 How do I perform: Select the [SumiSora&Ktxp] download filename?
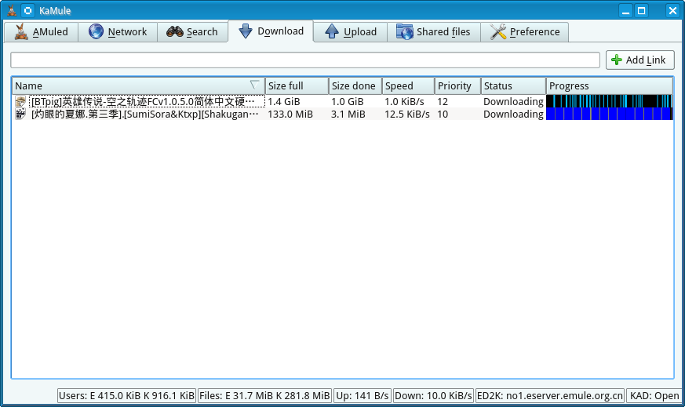(145, 114)
